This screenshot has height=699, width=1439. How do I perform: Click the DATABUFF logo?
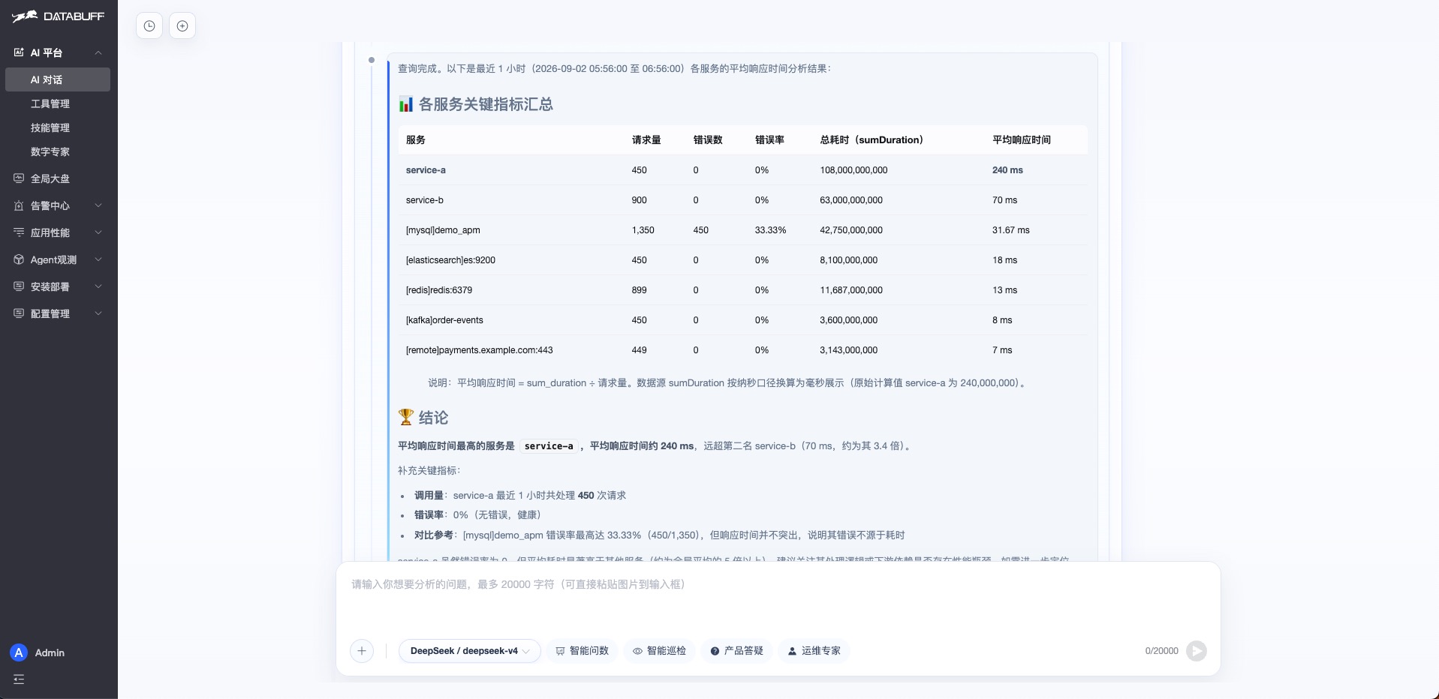pos(59,16)
